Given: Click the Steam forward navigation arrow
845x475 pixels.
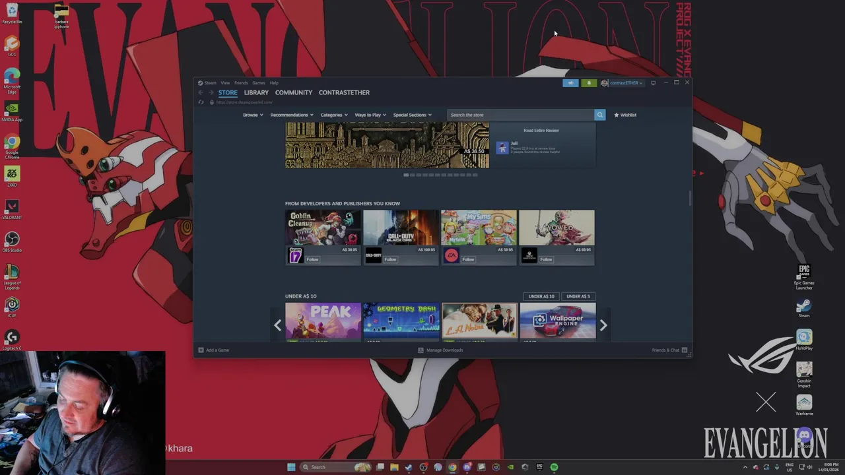Looking at the screenshot, I should (x=211, y=92).
